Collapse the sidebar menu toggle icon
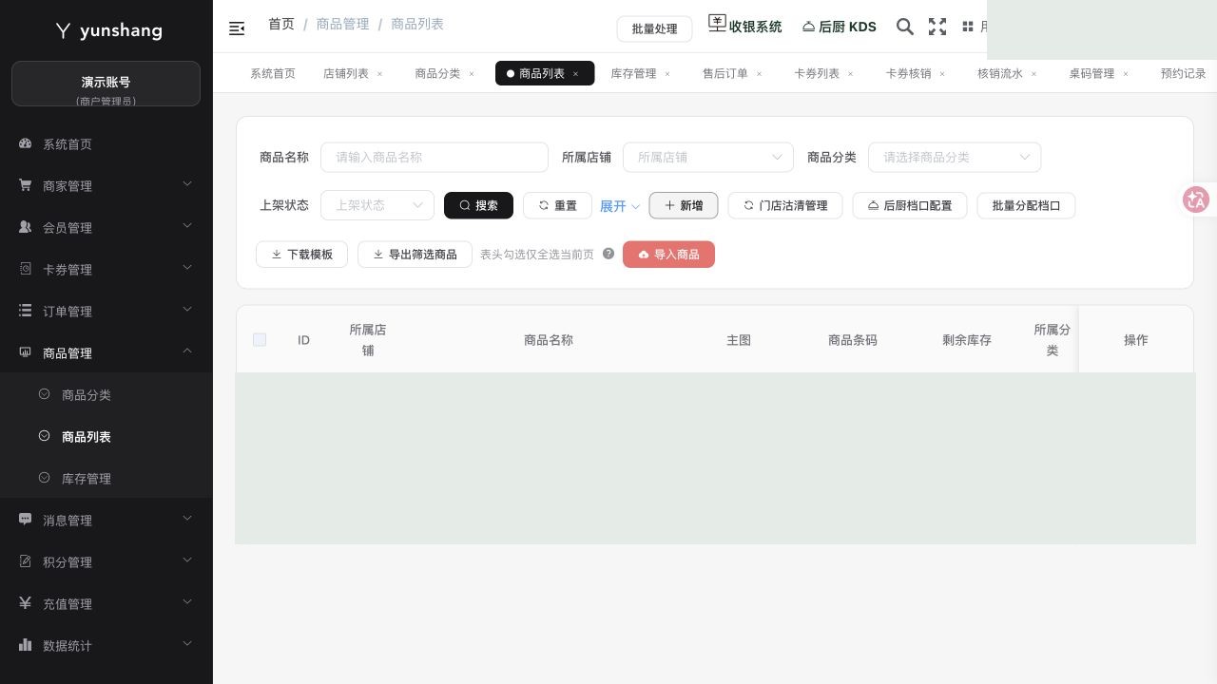1217x684 pixels. tap(237, 28)
